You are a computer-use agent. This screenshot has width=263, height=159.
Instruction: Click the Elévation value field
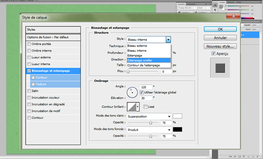(x=146, y=98)
